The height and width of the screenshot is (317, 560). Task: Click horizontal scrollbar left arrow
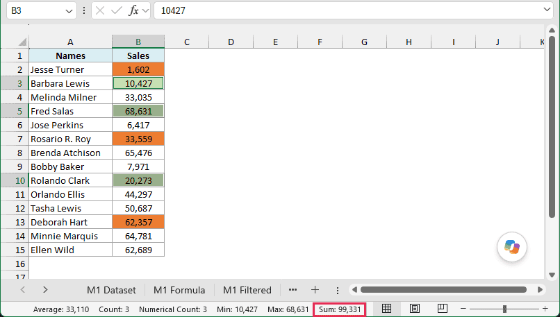[x=354, y=290]
